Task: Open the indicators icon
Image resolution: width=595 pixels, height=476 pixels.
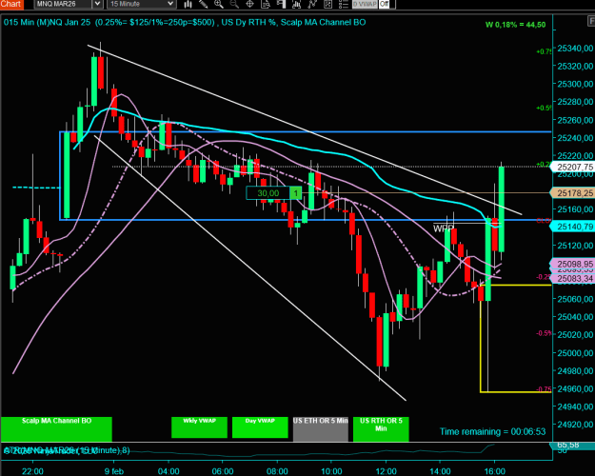Action: 296,4
